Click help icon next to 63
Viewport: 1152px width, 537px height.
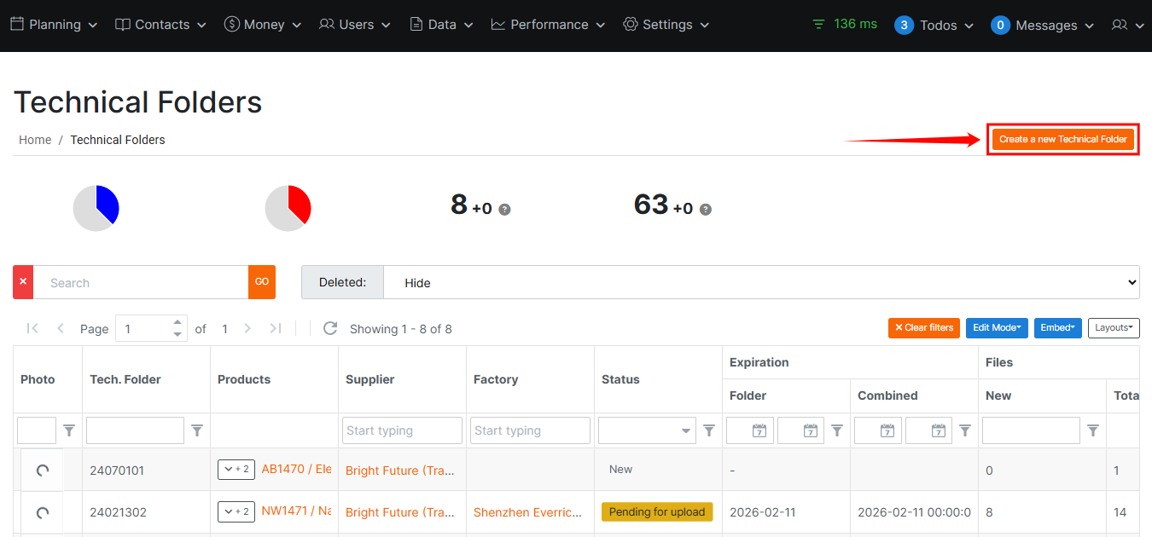coord(706,210)
